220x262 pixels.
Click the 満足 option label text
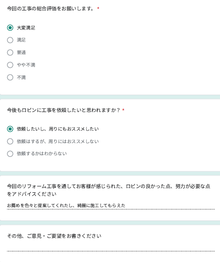(21, 40)
